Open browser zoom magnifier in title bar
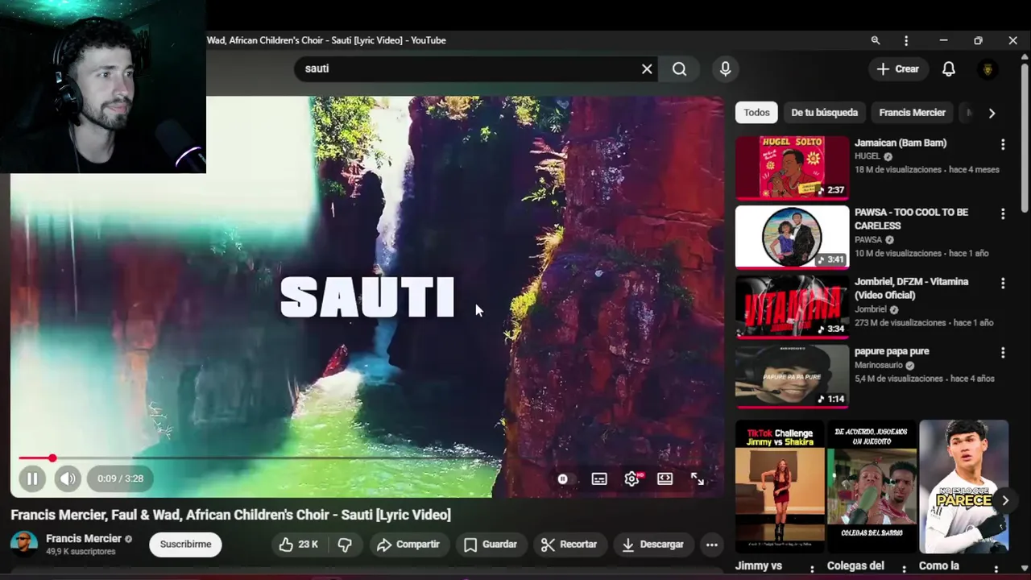This screenshot has height=580, width=1031. [876, 40]
